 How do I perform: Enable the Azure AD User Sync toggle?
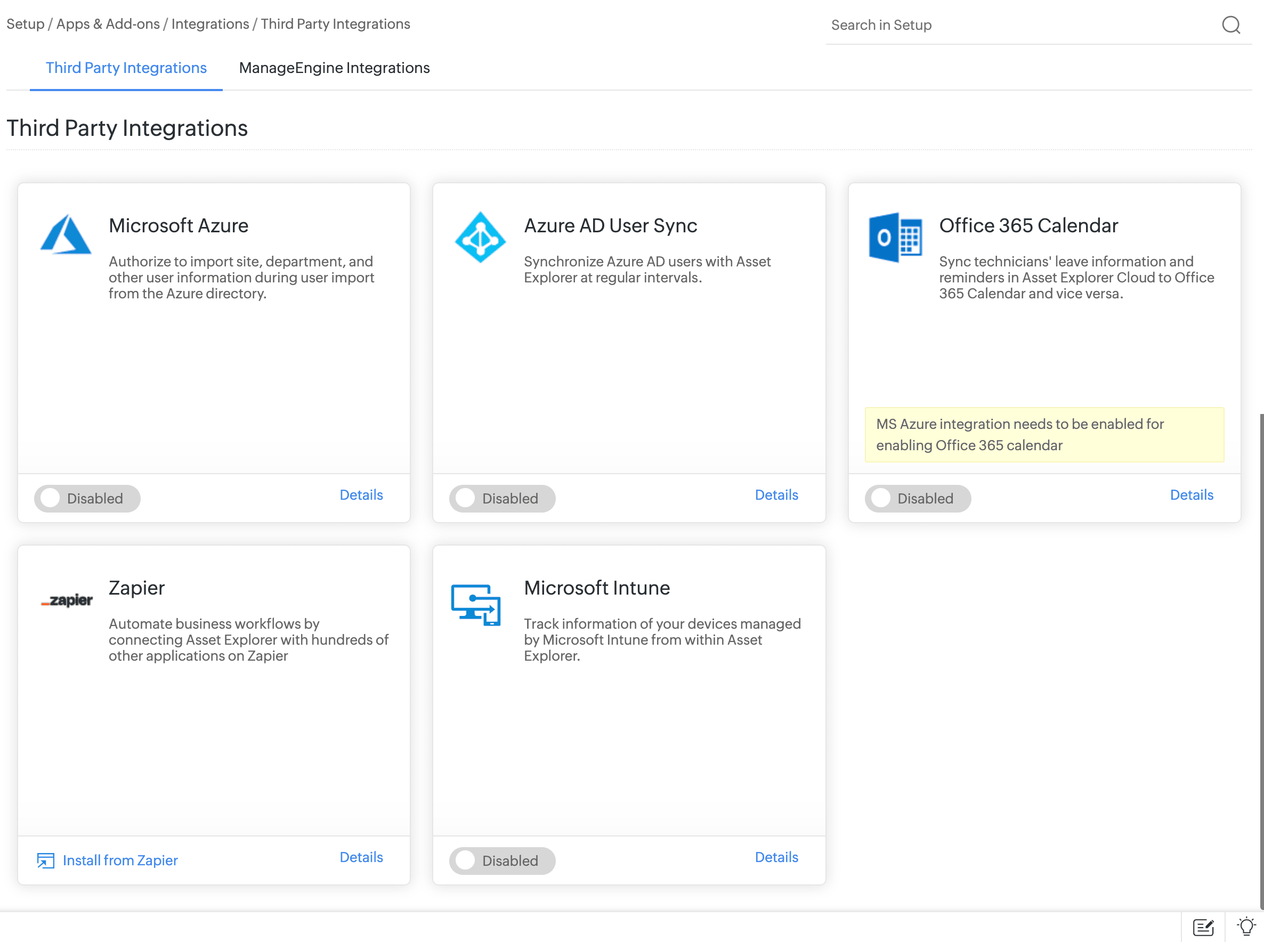pyautogui.click(x=503, y=498)
